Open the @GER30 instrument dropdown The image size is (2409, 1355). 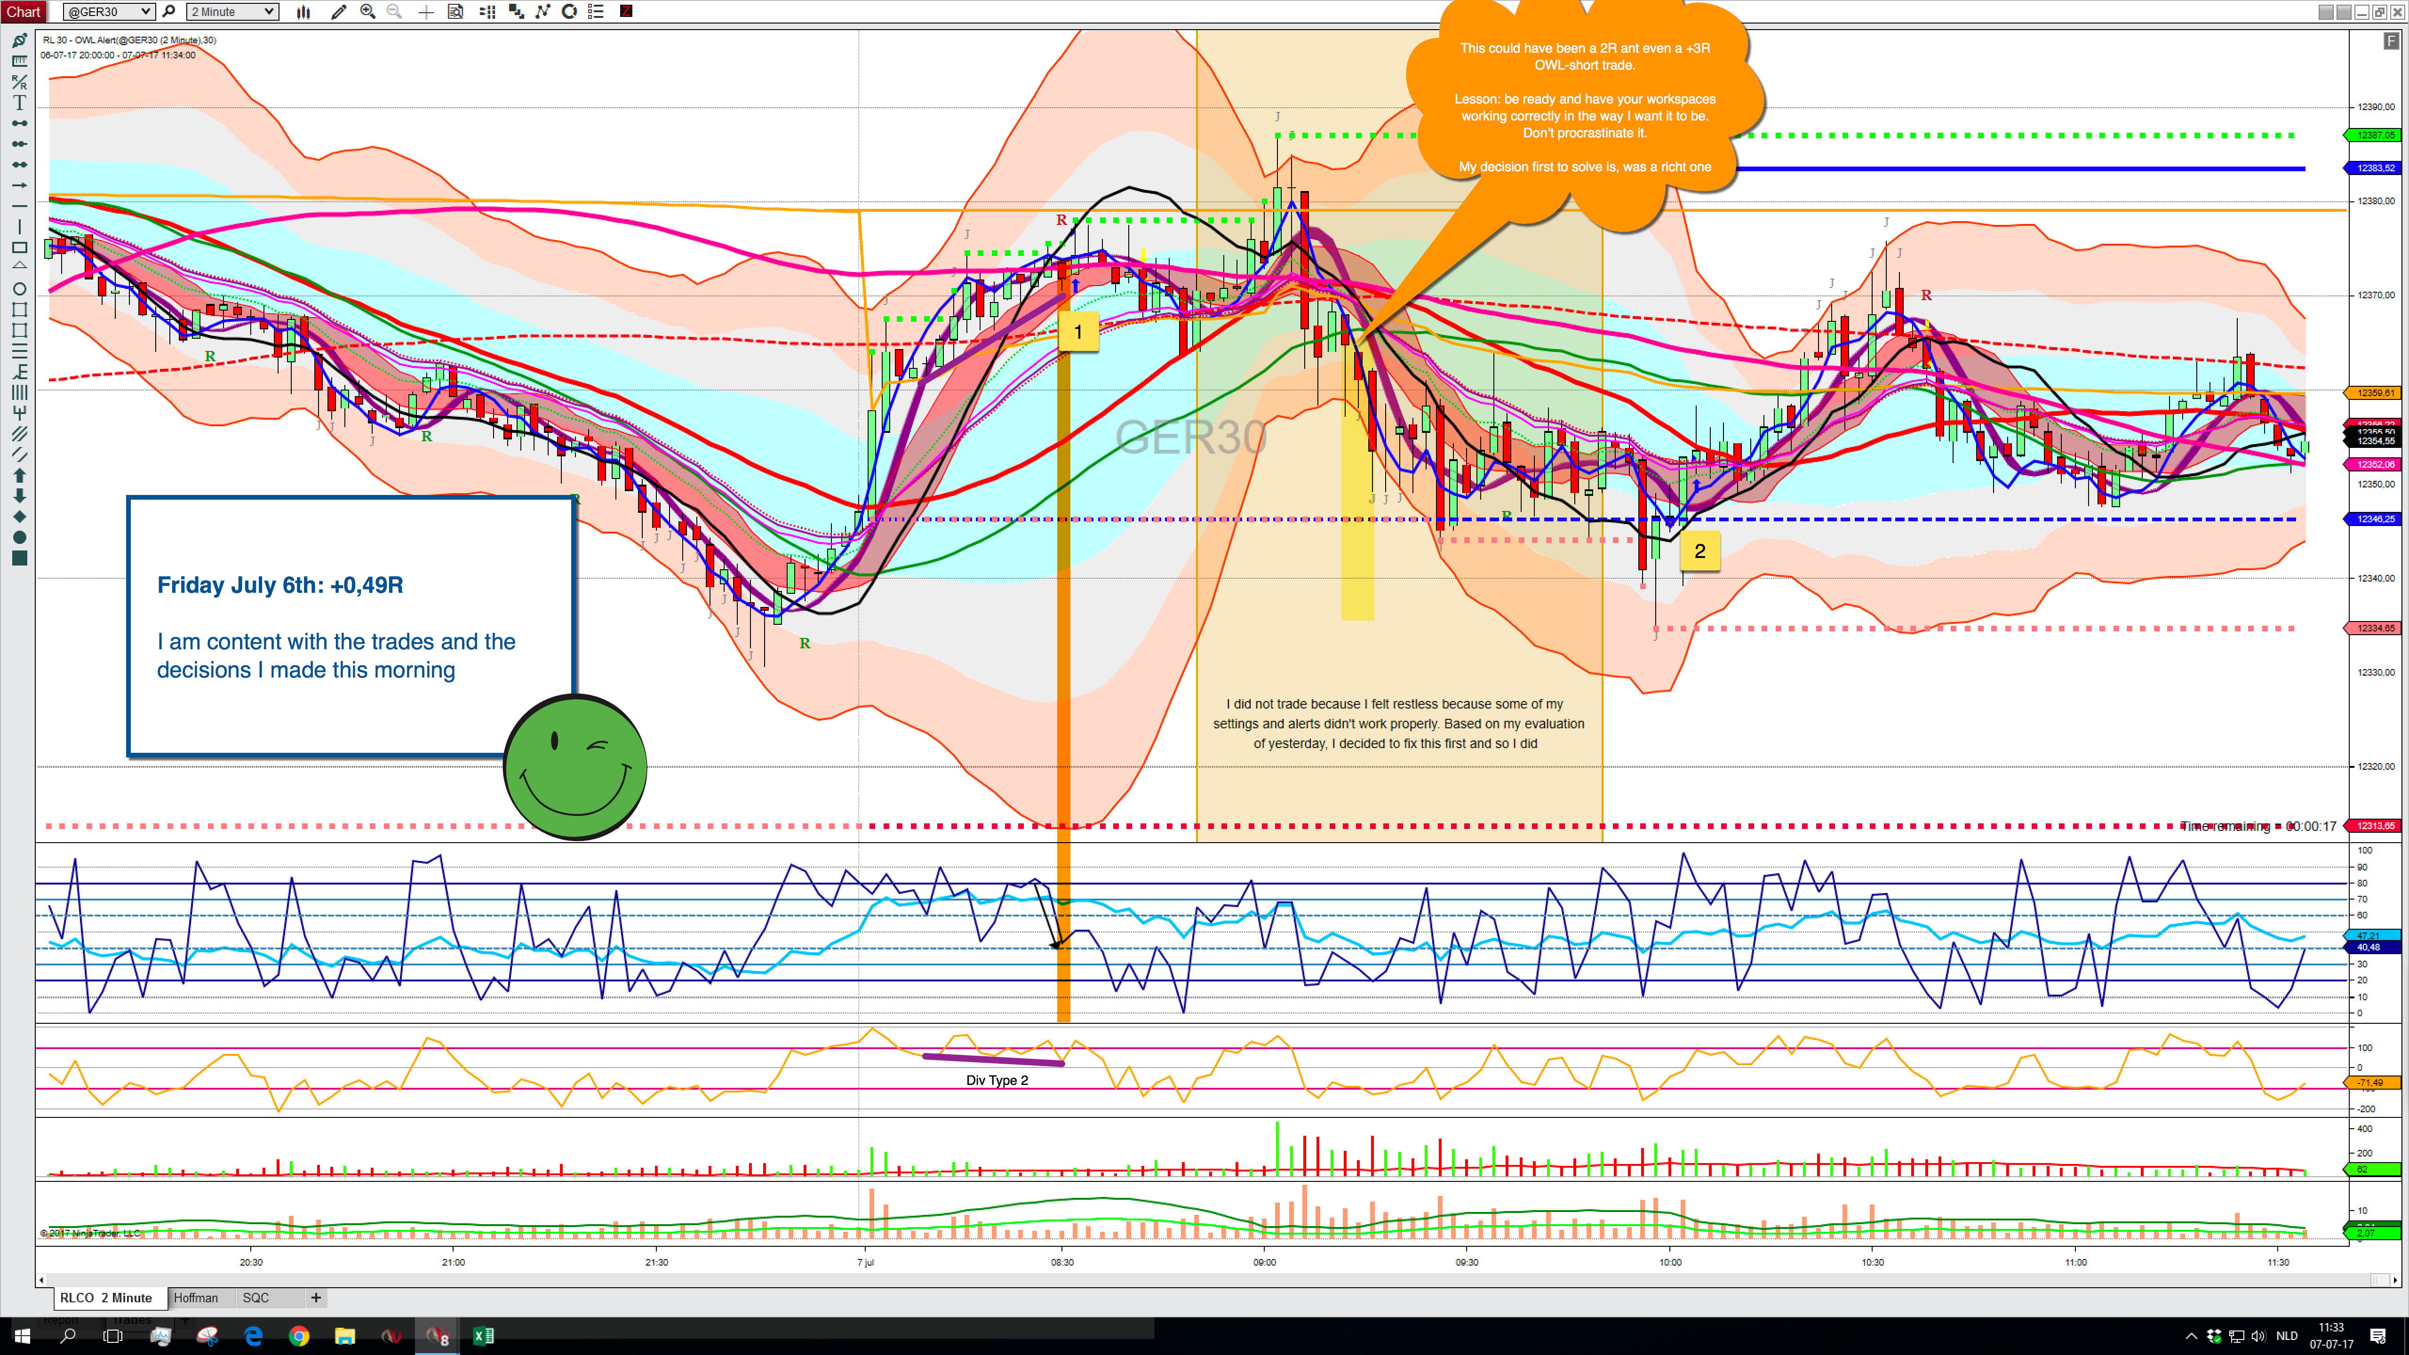[x=109, y=11]
